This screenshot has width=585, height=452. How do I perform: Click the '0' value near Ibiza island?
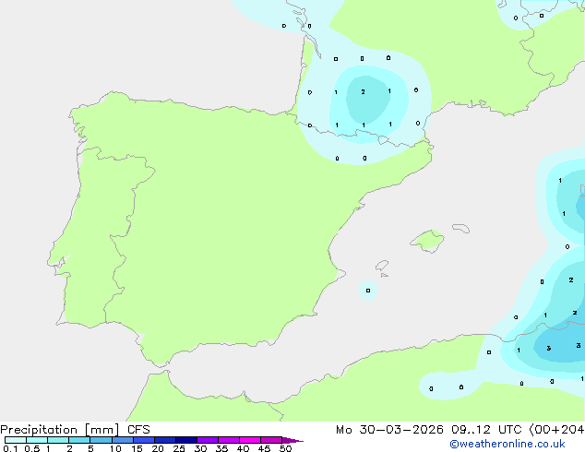click(368, 291)
